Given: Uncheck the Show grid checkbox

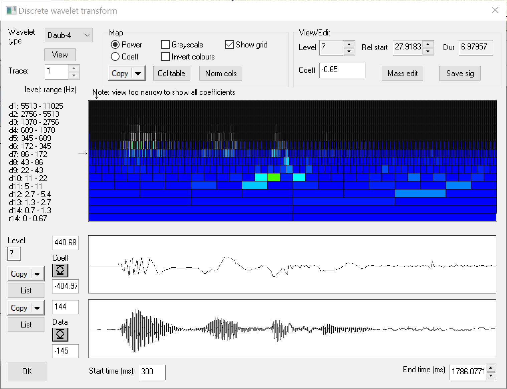Looking at the screenshot, I should [229, 44].
